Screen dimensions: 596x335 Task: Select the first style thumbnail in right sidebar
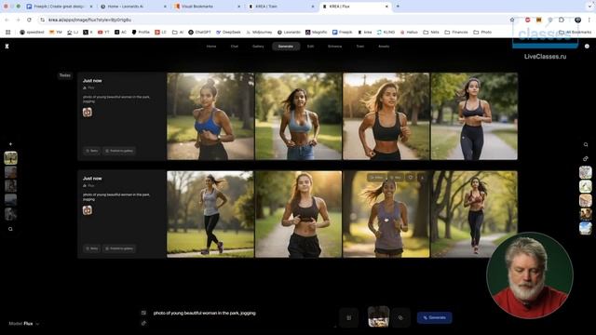(586, 172)
